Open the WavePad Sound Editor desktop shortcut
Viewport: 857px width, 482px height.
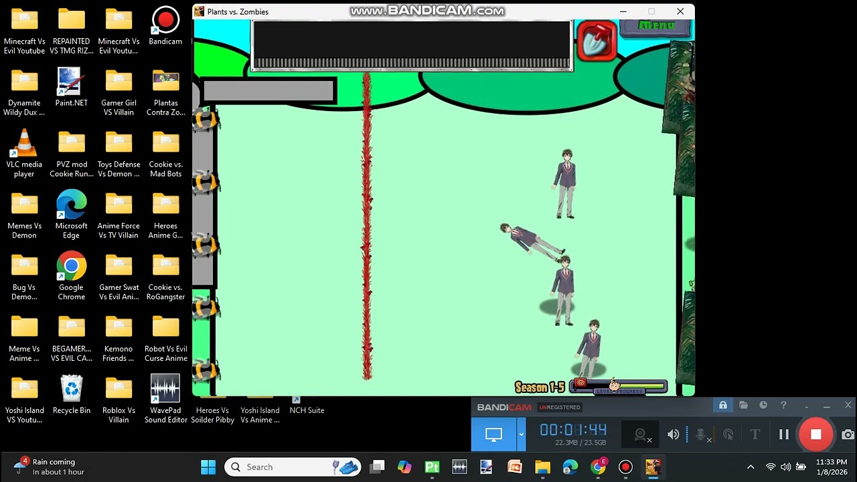[x=165, y=399]
